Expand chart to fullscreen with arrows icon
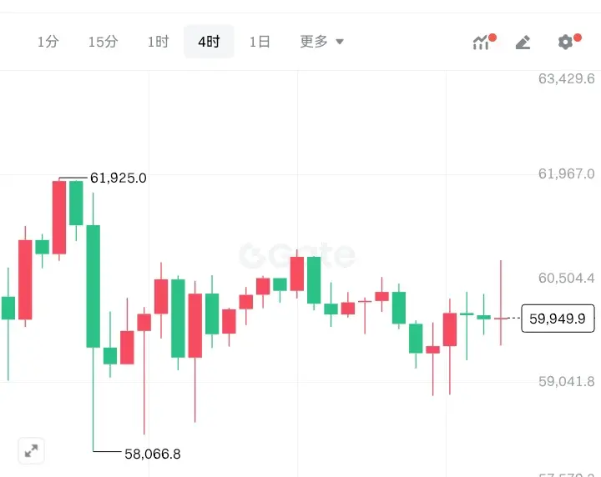This screenshot has width=601, height=477. (x=31, y=450)
